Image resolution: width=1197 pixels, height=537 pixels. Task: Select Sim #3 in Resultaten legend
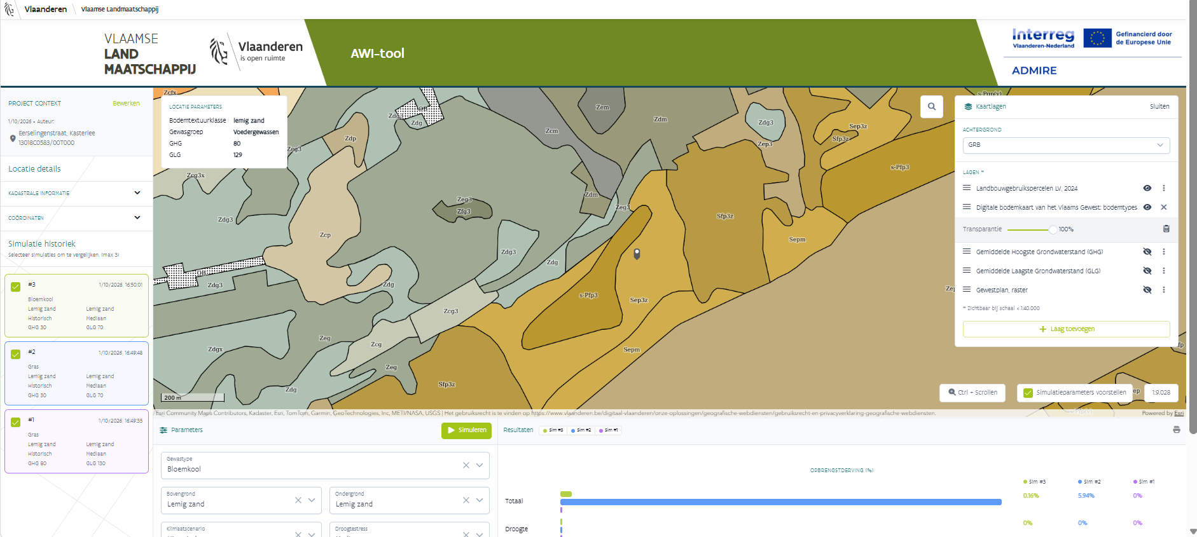point(553,430)
